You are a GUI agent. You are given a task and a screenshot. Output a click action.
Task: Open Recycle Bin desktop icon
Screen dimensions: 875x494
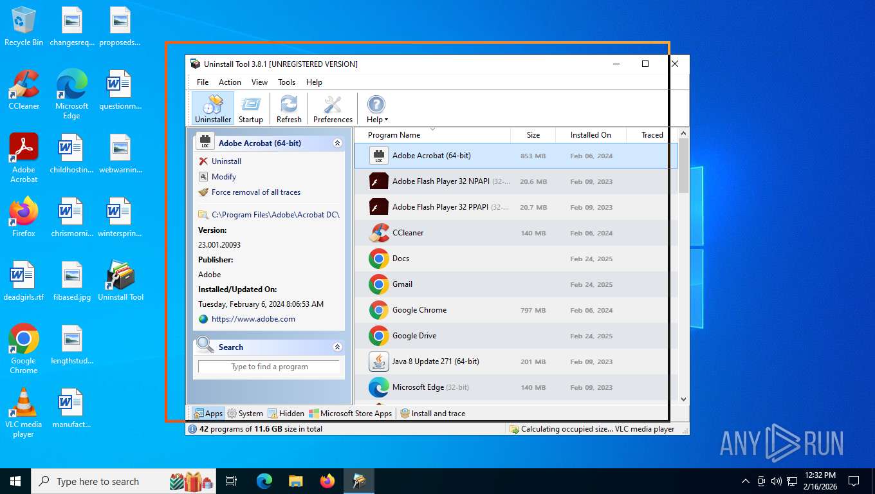24,27
